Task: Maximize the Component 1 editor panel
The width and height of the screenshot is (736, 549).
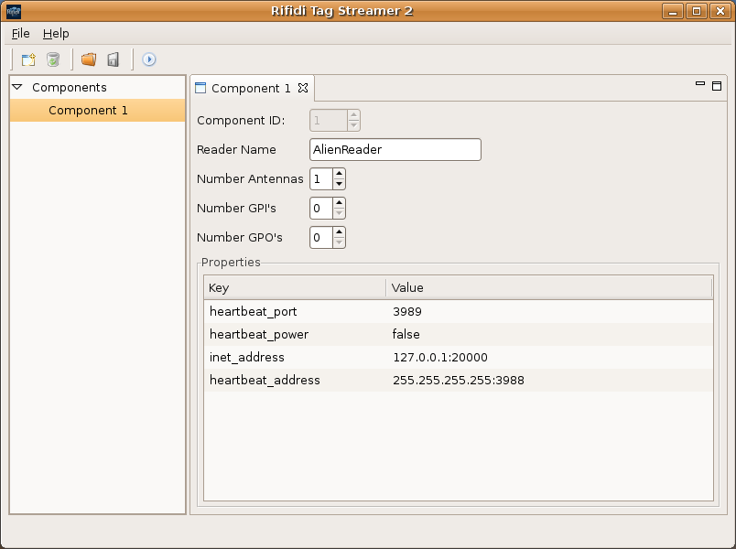Action: 717,85
